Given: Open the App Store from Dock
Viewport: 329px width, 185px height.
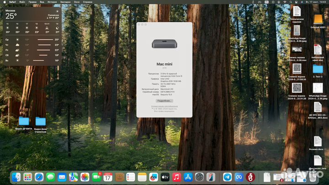Looking at the screenshot, I should [x=188, y=177].
